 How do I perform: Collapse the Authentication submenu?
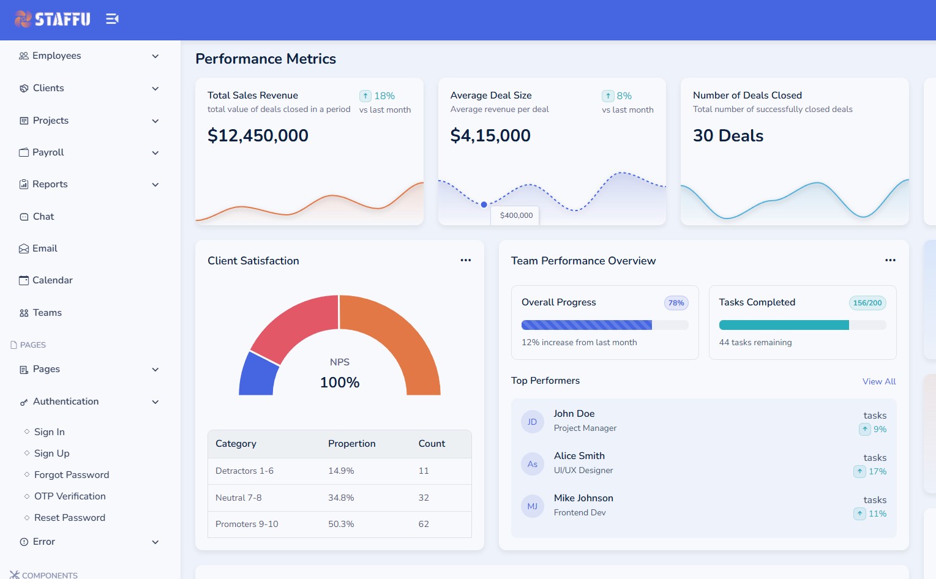coord(155,402)
